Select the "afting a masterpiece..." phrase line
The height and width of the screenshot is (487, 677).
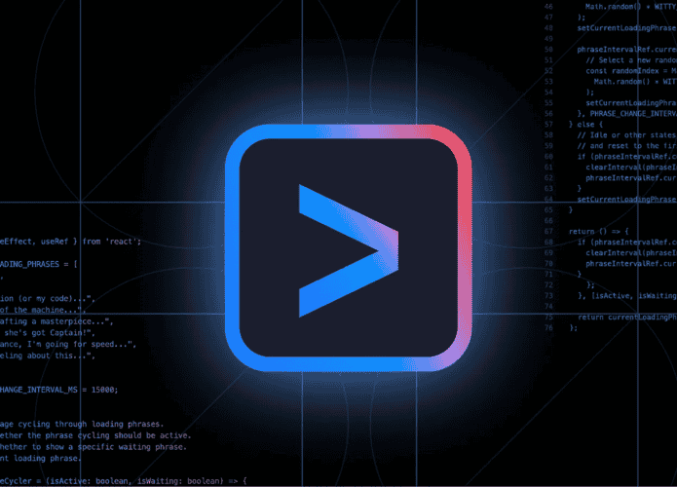pyautogui.click(x=56, y=321)
